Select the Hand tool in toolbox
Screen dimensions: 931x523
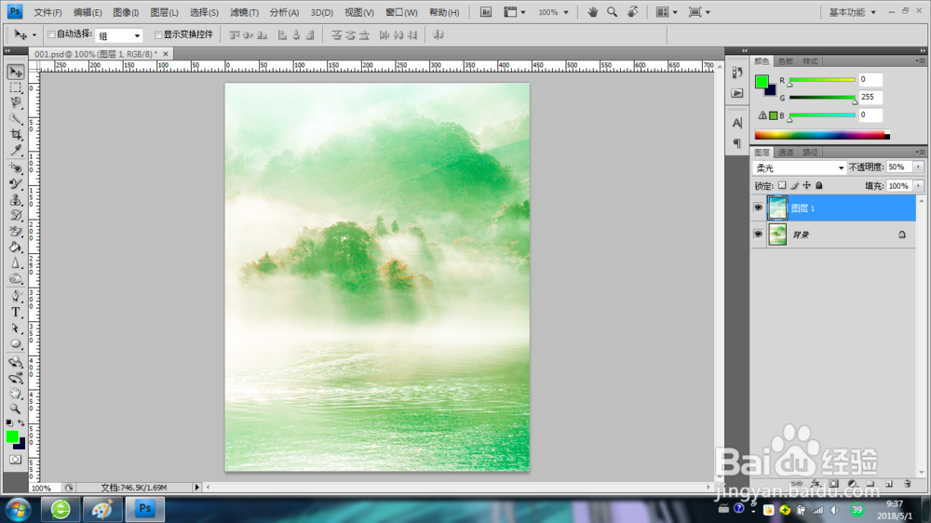[16, 393]
